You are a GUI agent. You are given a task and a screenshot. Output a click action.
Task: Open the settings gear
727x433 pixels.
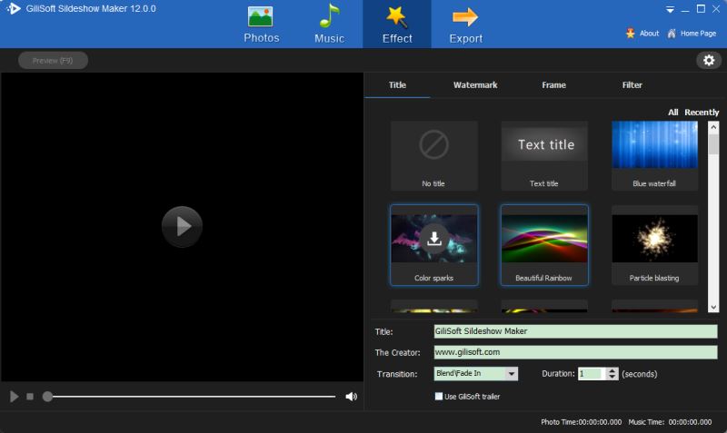(x=709, y=60)
